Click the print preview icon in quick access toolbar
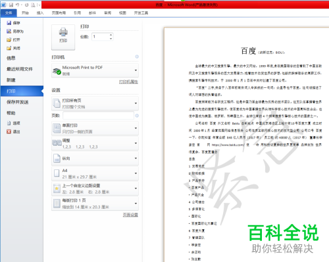Image resolution: width=329 pixels, height=262 pixels. [x=33, y=5]
